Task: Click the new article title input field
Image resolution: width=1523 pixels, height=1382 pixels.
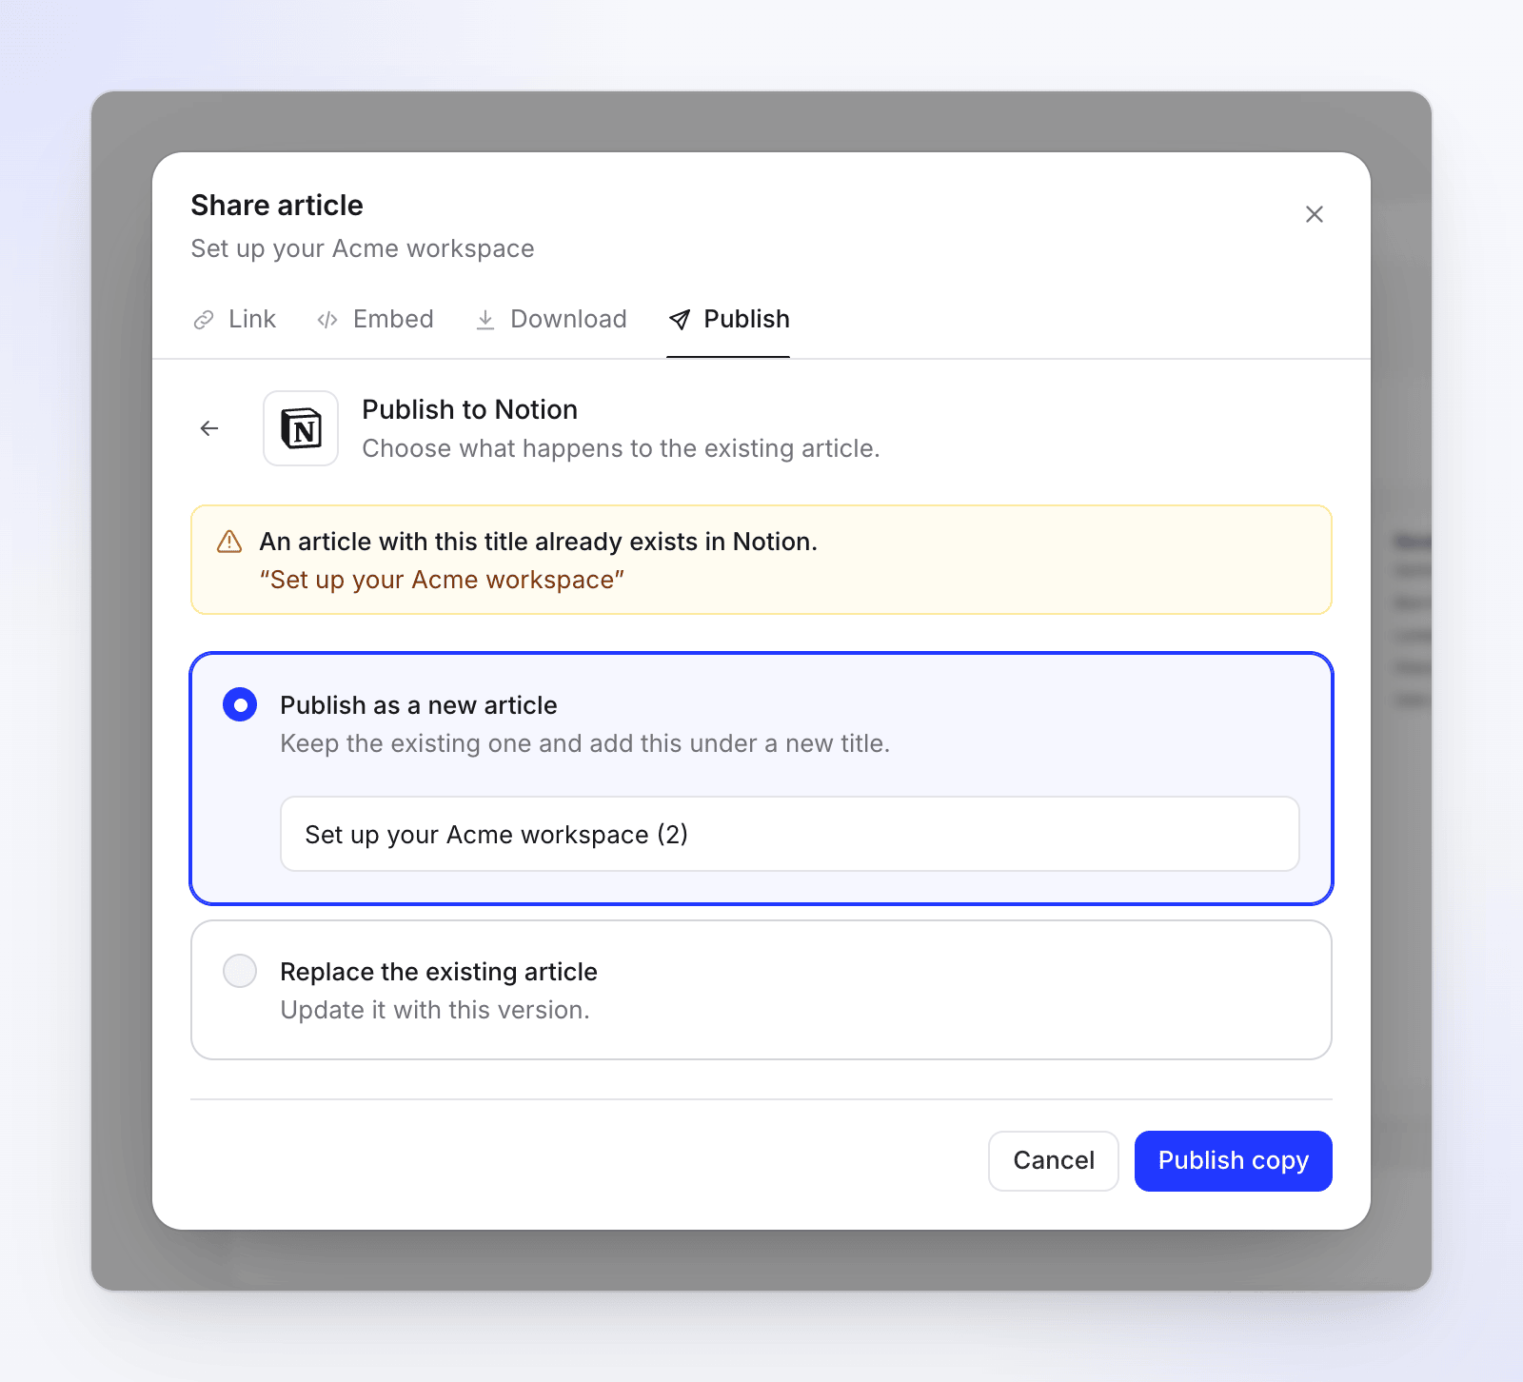Action: point(790,834)
